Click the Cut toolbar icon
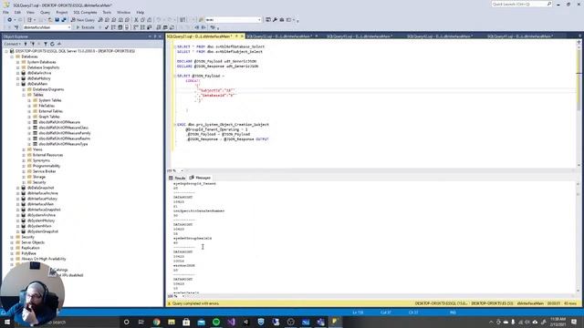Screen dimensions: 584x328 tap(136, 20)
